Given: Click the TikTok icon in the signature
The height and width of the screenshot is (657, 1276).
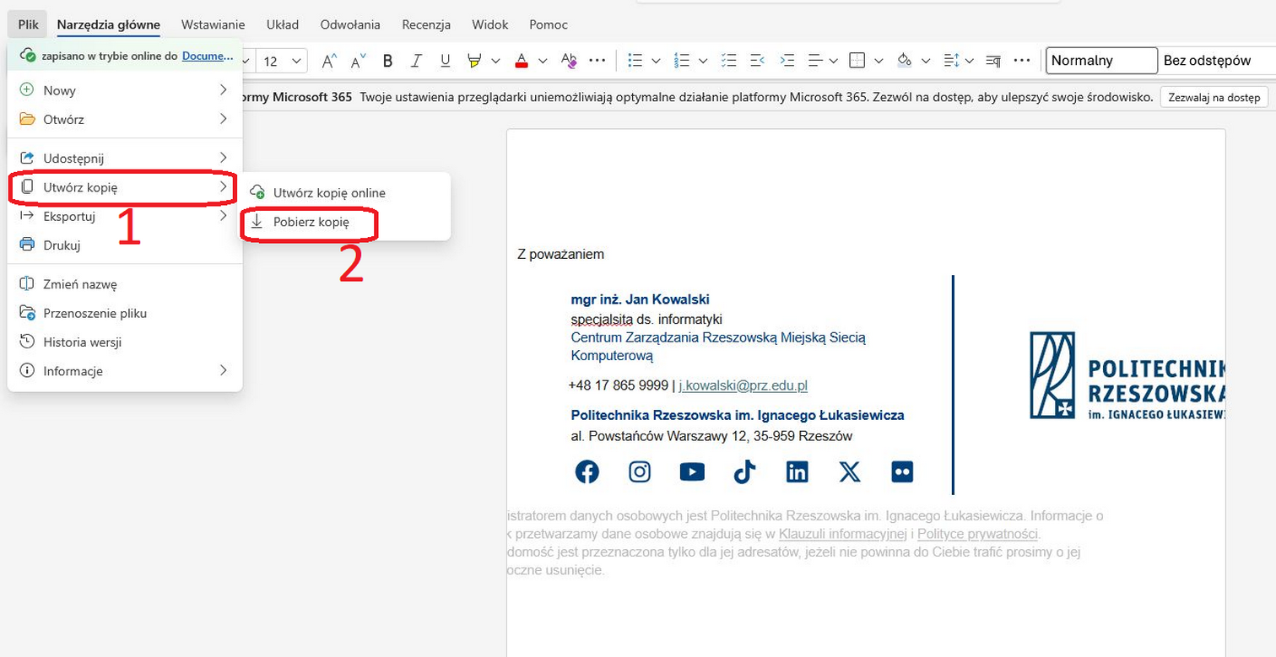Looking at the screenshot, I should [x=744, y=471].
